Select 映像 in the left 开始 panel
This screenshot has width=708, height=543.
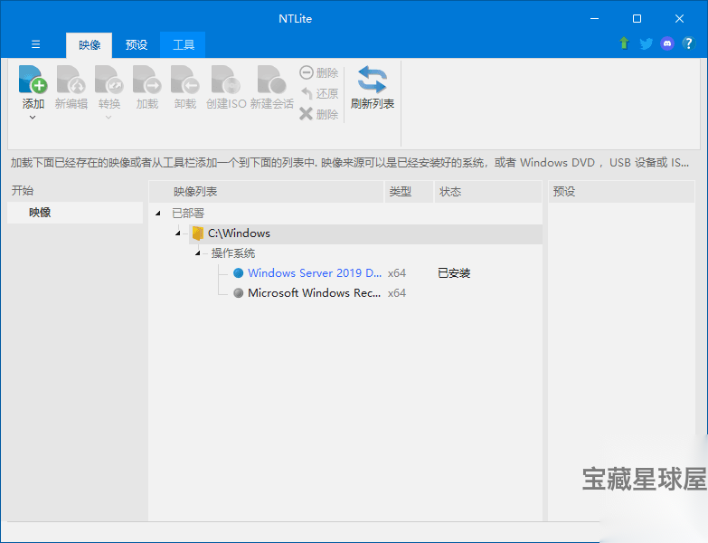[75, 213]
